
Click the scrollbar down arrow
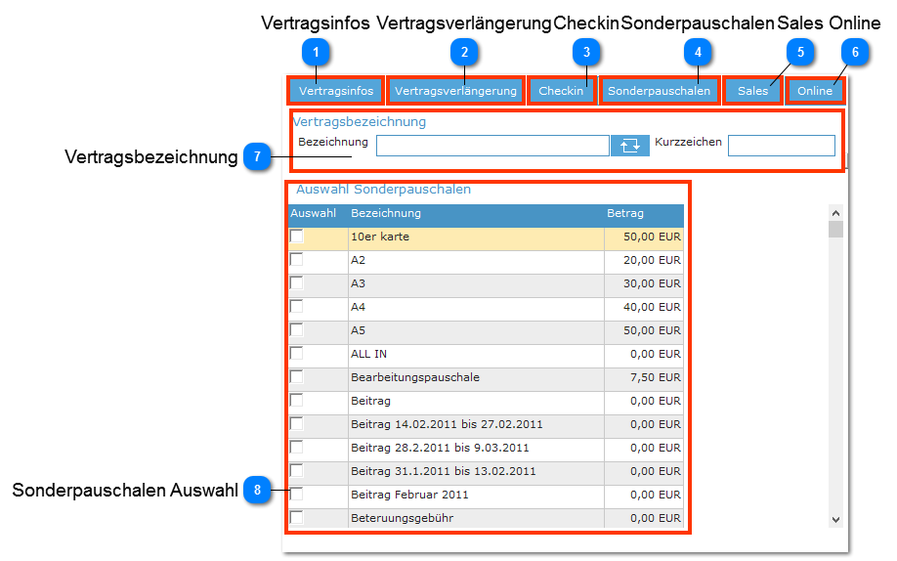click(x=835, y=519)
